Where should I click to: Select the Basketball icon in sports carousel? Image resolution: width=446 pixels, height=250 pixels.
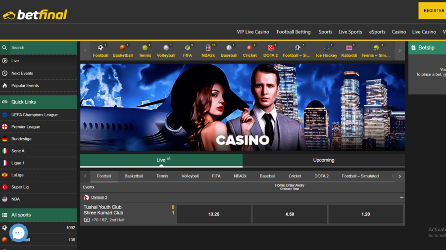pos(122,48)
